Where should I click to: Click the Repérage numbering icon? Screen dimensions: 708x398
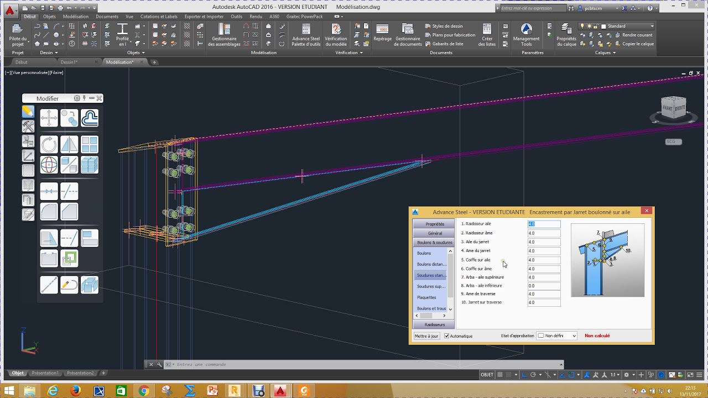[x=382, y=29]
